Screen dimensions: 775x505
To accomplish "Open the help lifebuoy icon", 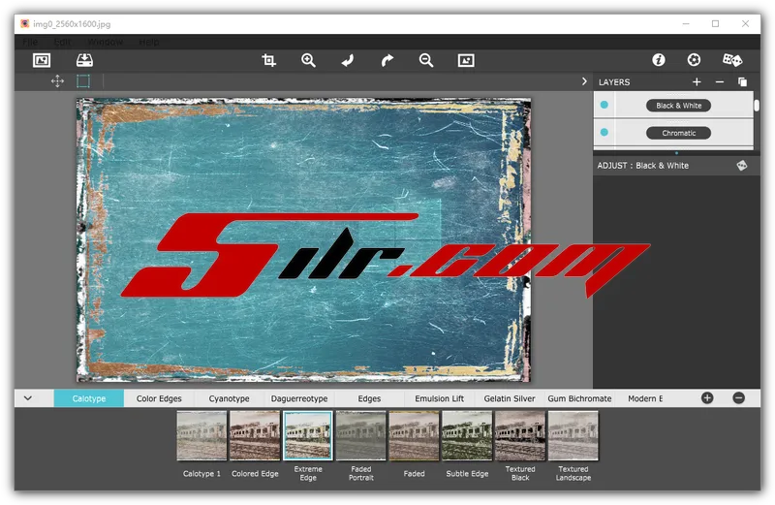I will (x=694, y=60).
